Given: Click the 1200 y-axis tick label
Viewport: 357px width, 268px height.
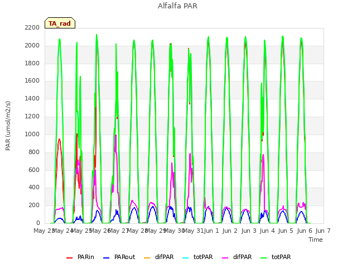Looking at the screenshot, I should [x=32, y=117].
